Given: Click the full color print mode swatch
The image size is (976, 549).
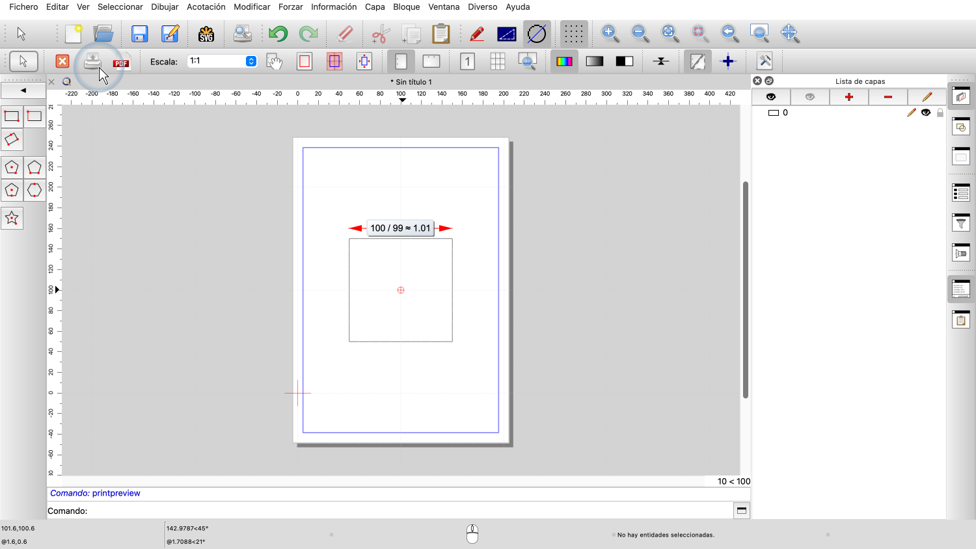Looking at the screenshot, I should point(564,61).
